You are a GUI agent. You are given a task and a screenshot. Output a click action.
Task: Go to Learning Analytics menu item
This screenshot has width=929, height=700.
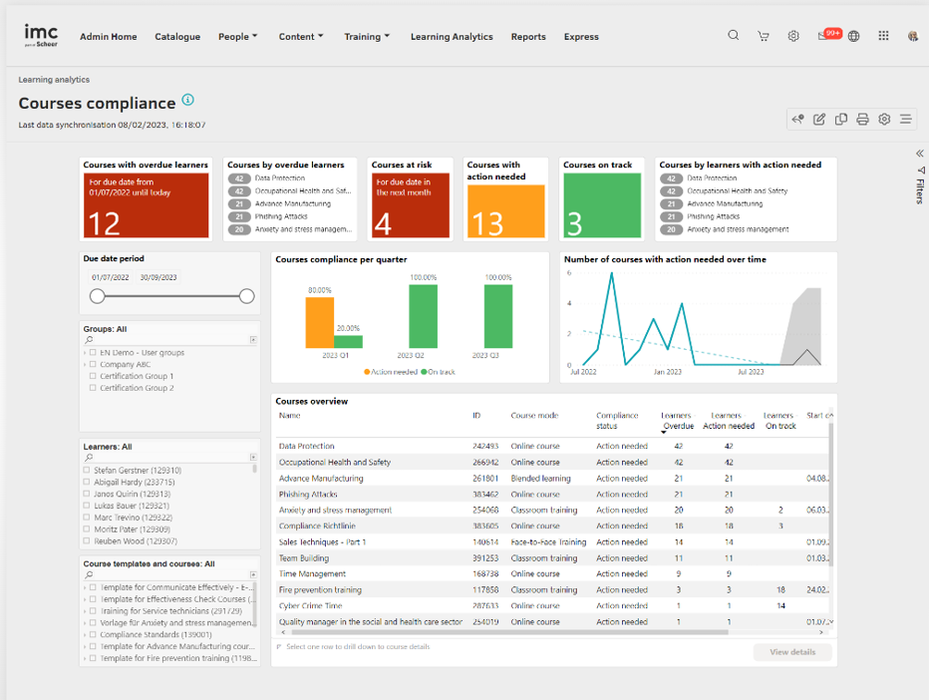[x=452, y=36]
